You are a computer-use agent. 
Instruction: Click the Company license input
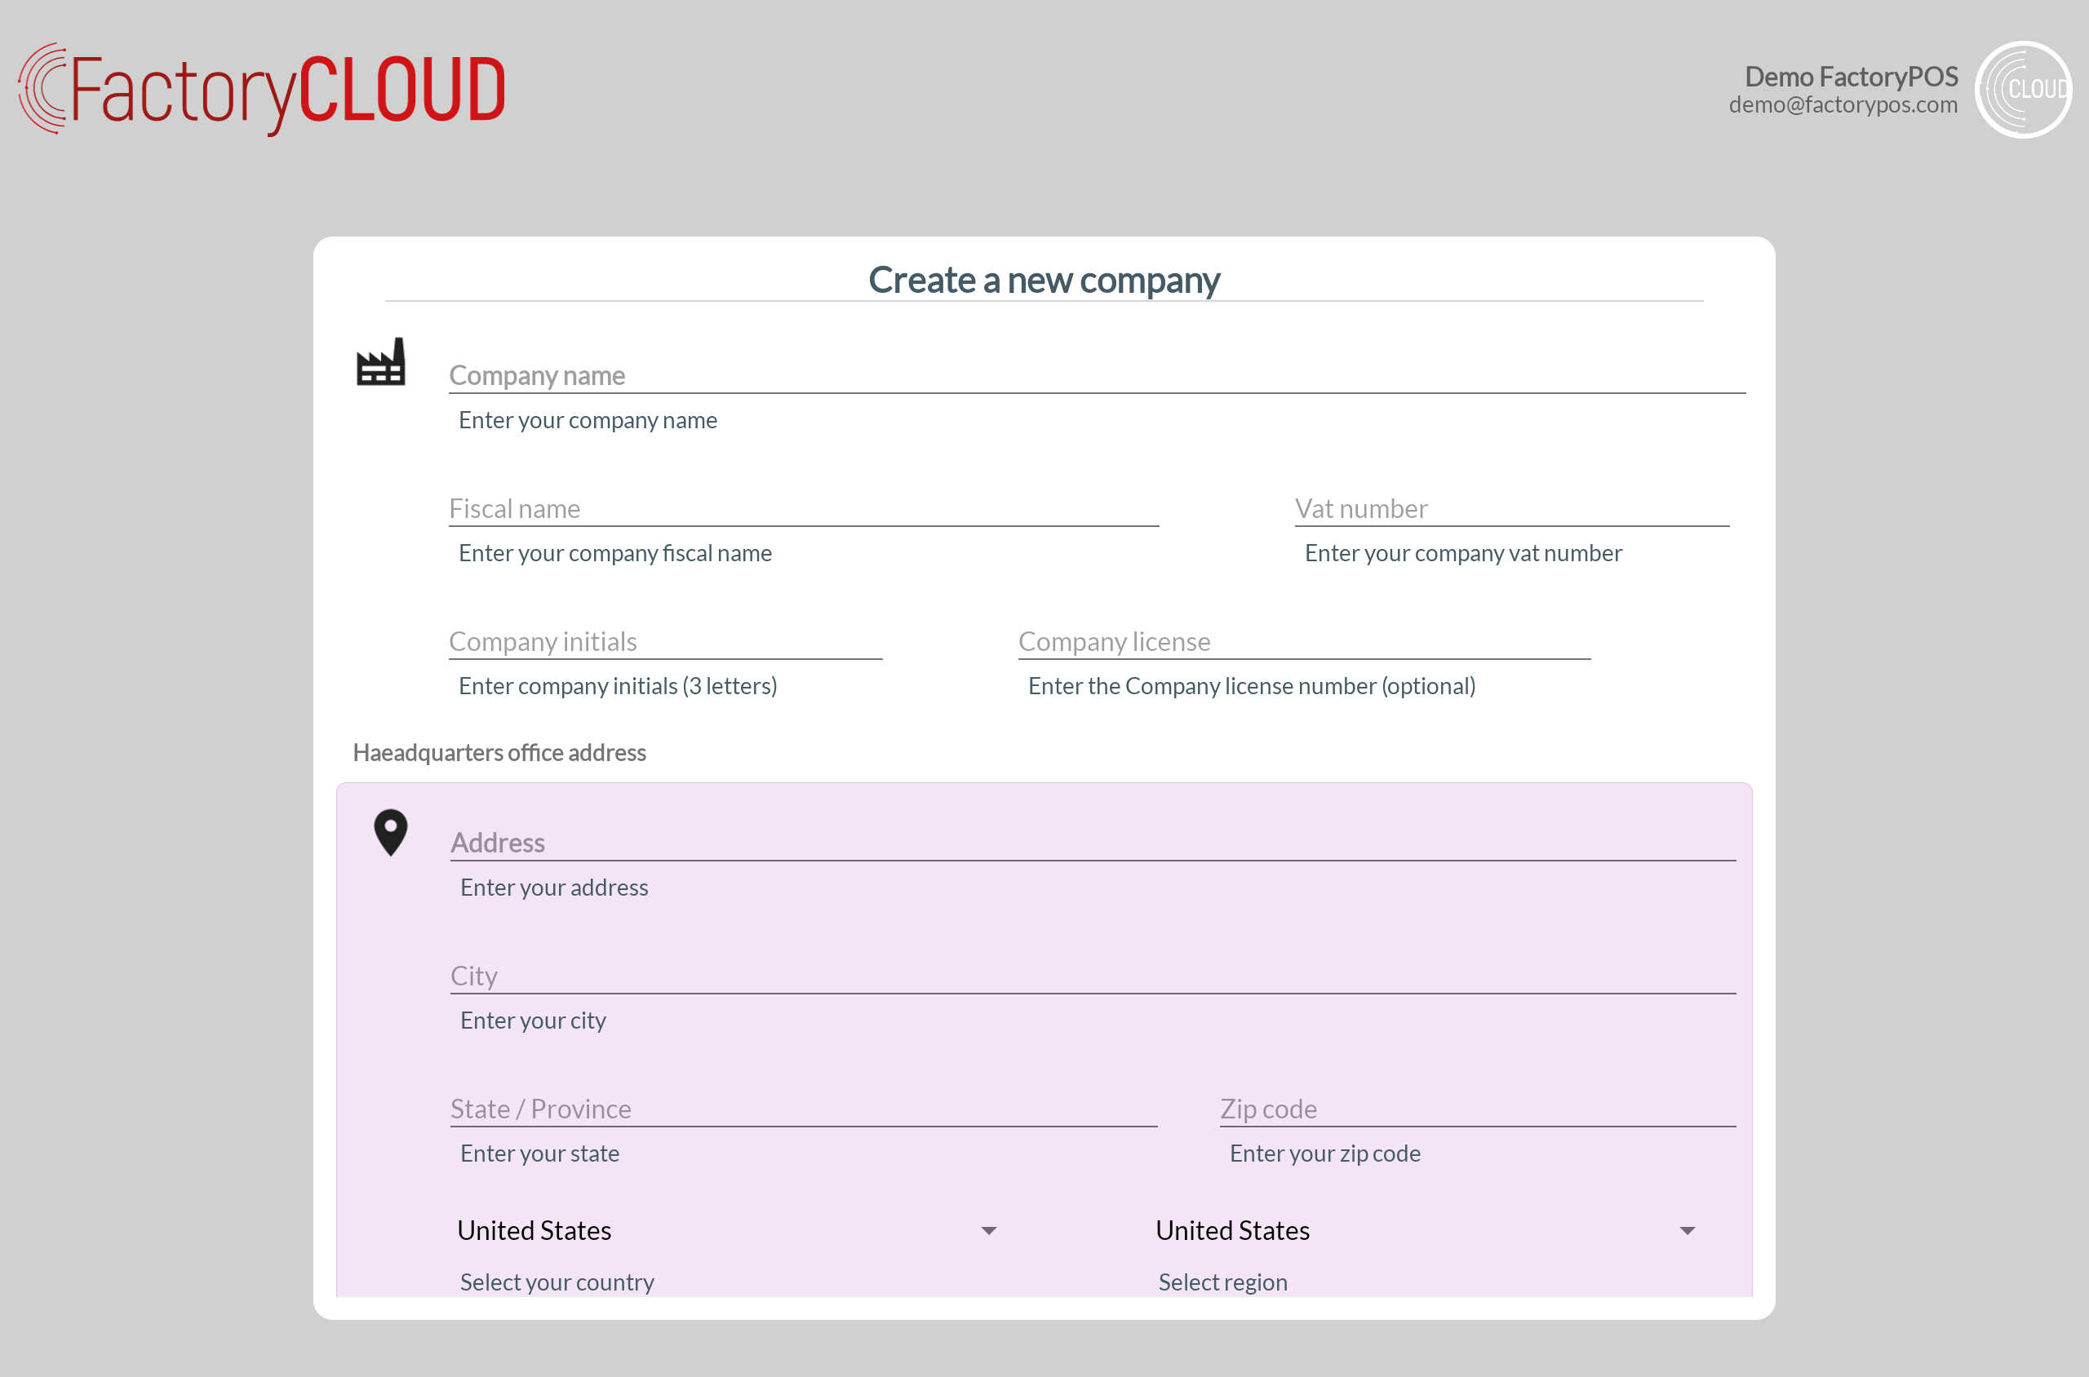(x=1304, y=642)
